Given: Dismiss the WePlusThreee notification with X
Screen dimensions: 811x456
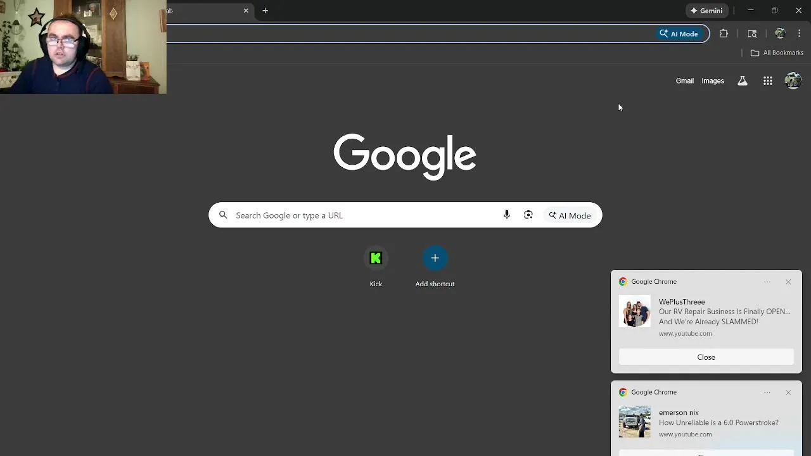Looking at the screenshot, I should [x=788, y=282].
